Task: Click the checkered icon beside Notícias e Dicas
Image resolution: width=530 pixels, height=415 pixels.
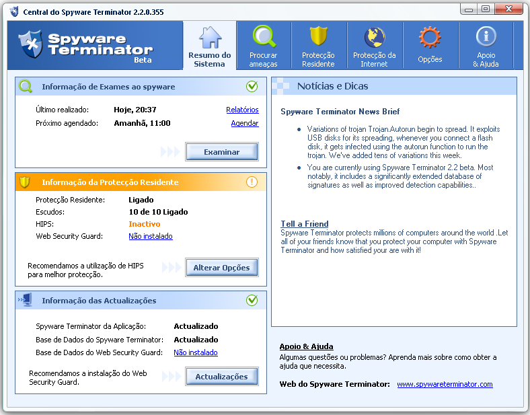Action: (x=281, y=86)
